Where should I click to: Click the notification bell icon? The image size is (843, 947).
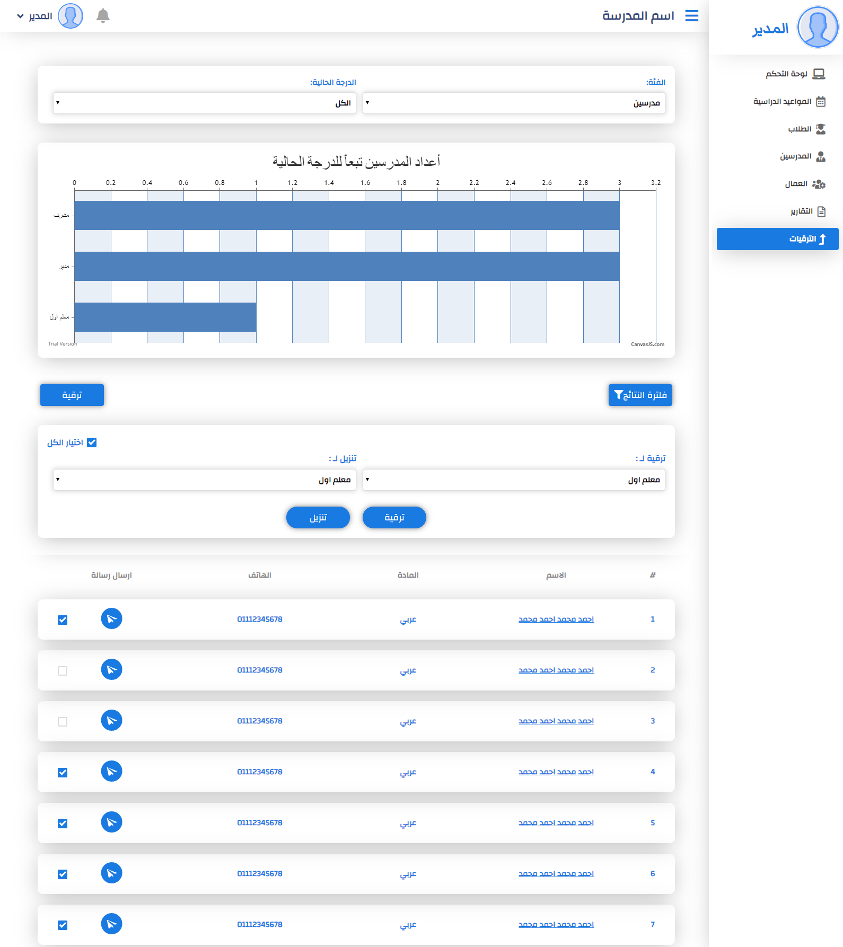tap(103, 16)
